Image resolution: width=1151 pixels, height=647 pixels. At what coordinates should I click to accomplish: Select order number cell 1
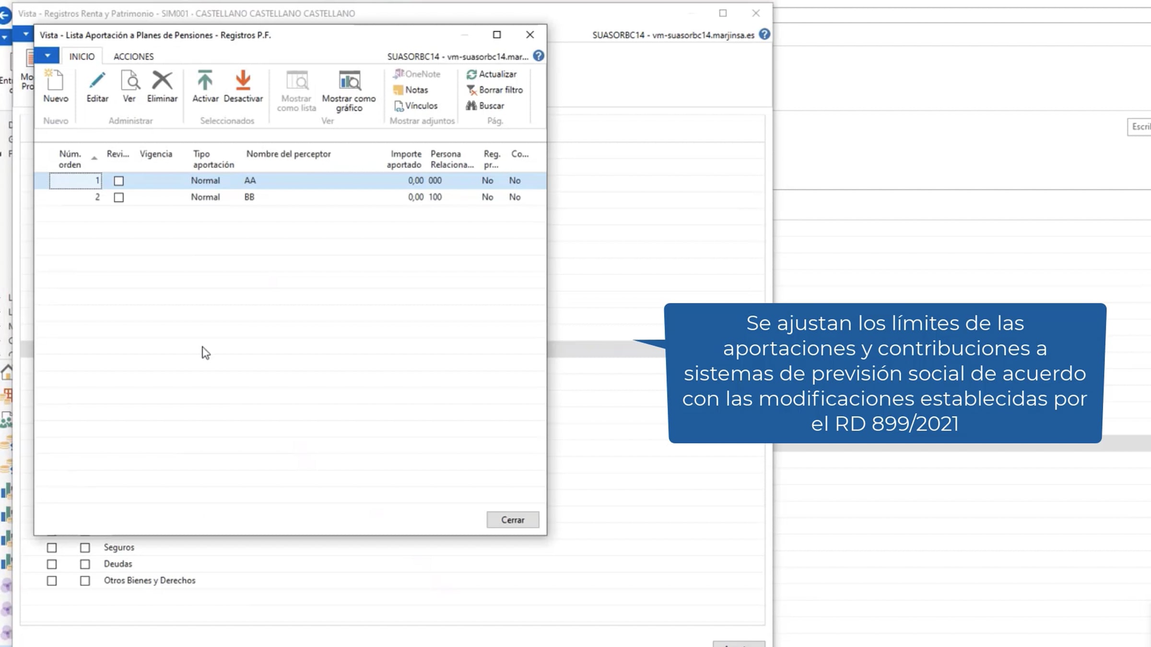pyautogui.click(x=75, y=181)
